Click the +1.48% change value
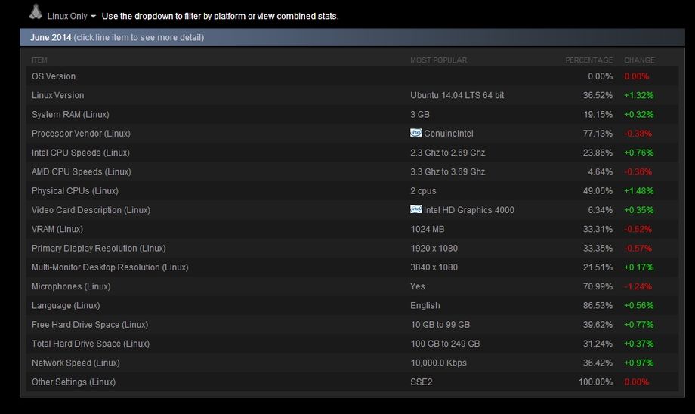The image size is (695, 414). [x=638, y=190]
